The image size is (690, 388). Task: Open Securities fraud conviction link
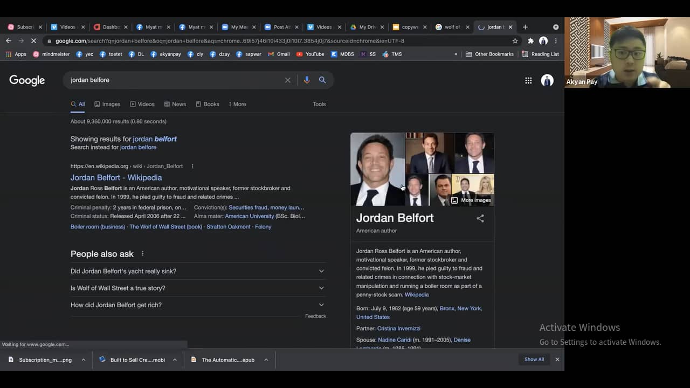point(248,207)
